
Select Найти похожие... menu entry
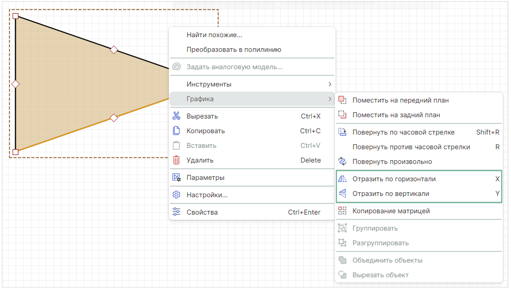pyautogui.click(x=214, y=35)
